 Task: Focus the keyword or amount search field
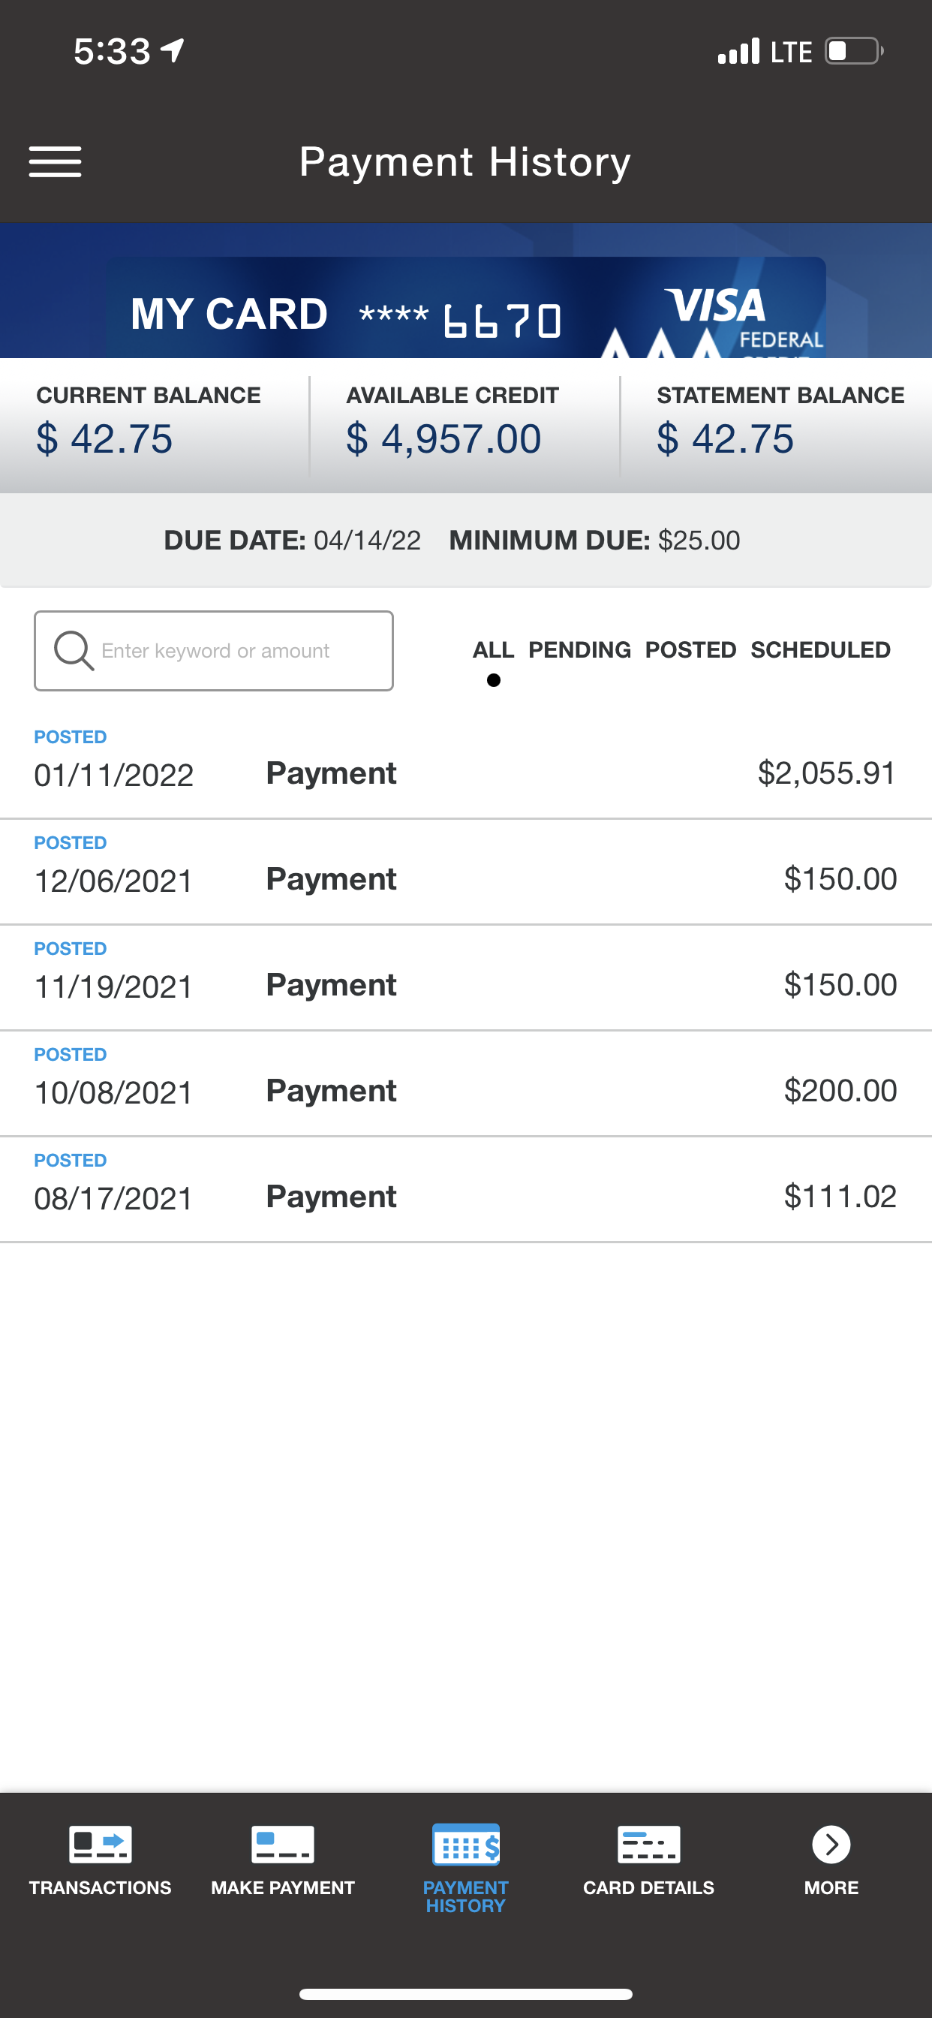point(214,651)
